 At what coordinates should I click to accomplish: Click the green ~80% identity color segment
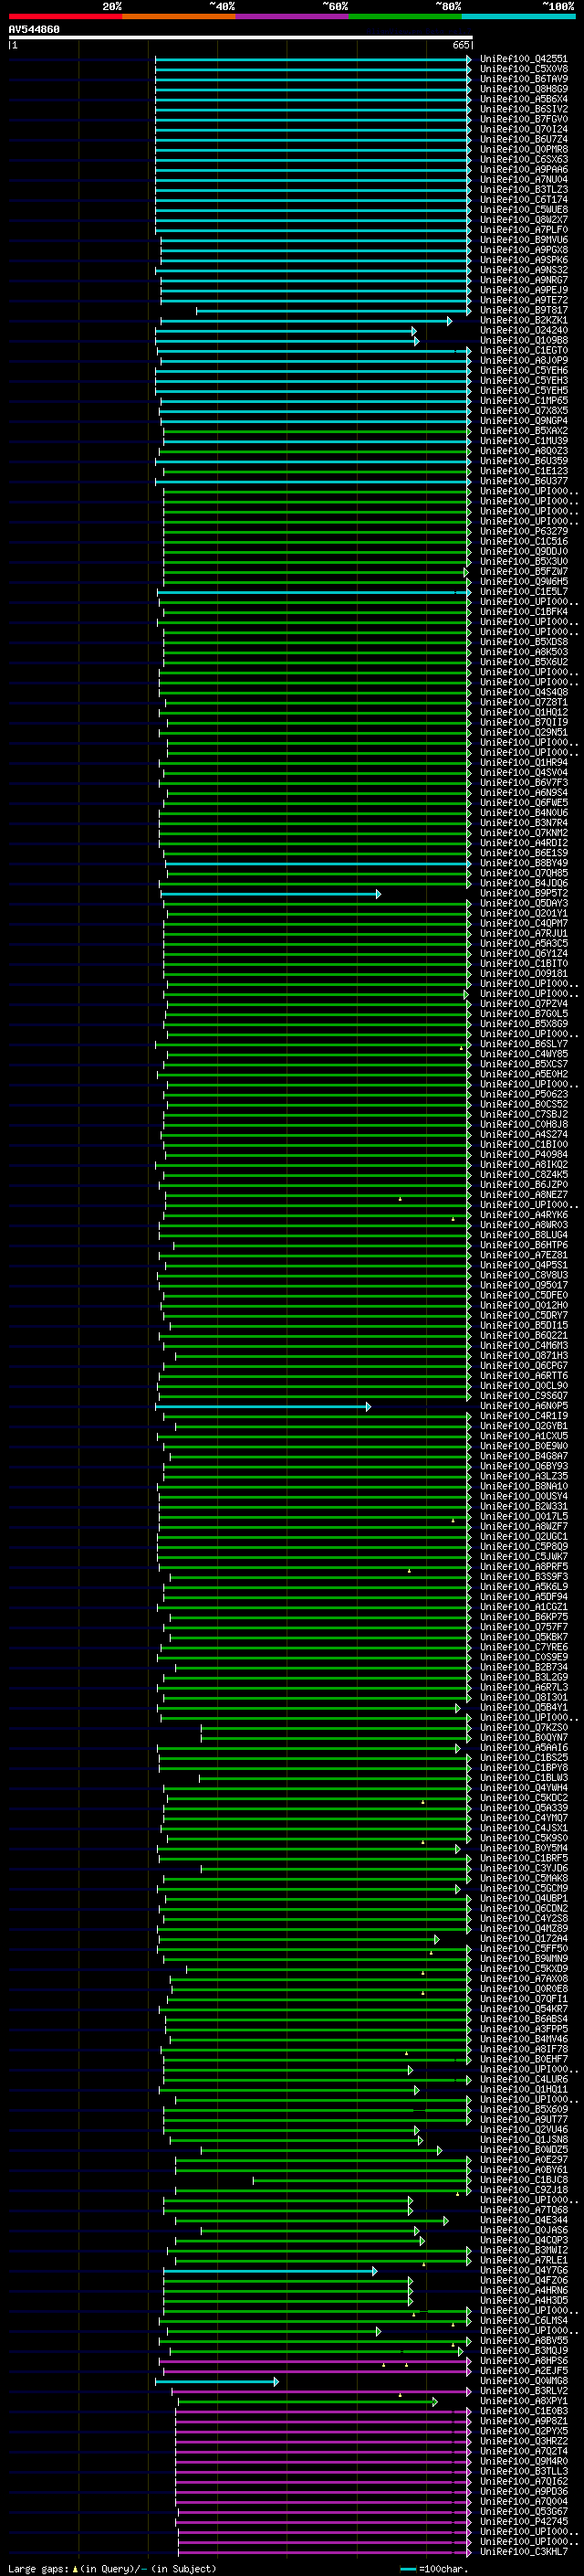405,16
